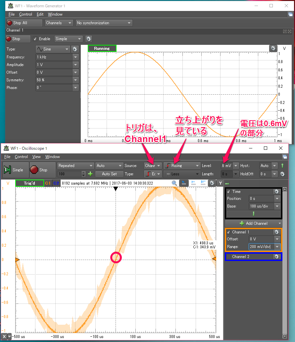Open the waveform Type Sine dropdown

(x=53, y=49)
